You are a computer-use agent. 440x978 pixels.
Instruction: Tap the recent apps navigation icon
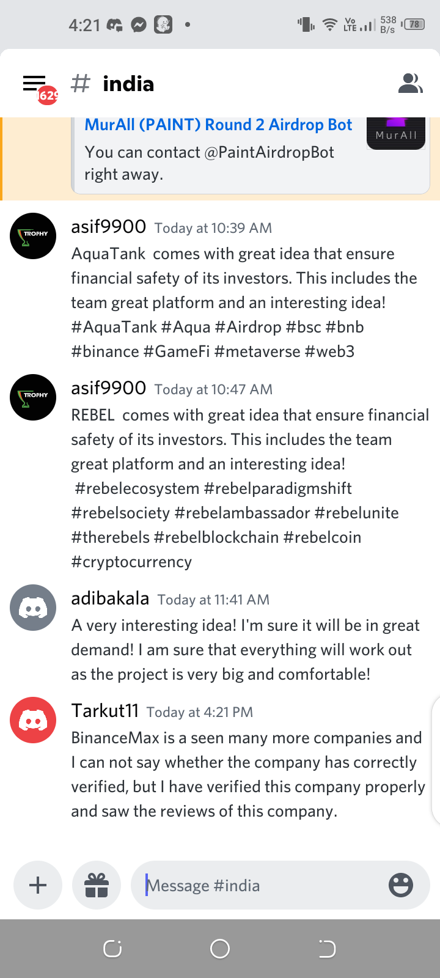click(x=112, y=949)
